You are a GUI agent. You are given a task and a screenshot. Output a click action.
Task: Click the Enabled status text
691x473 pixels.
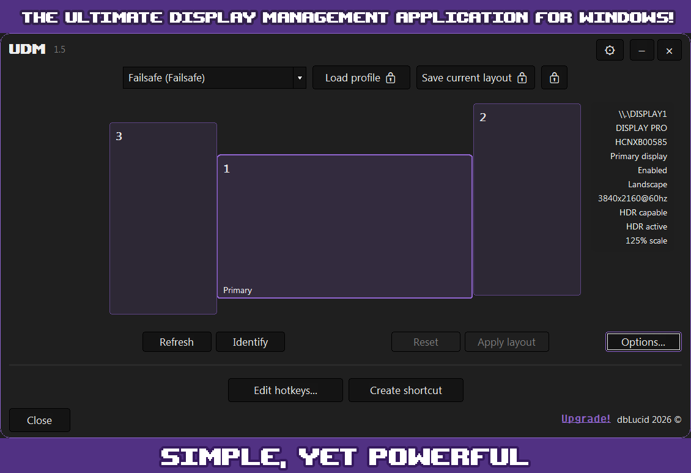[652, 170]
